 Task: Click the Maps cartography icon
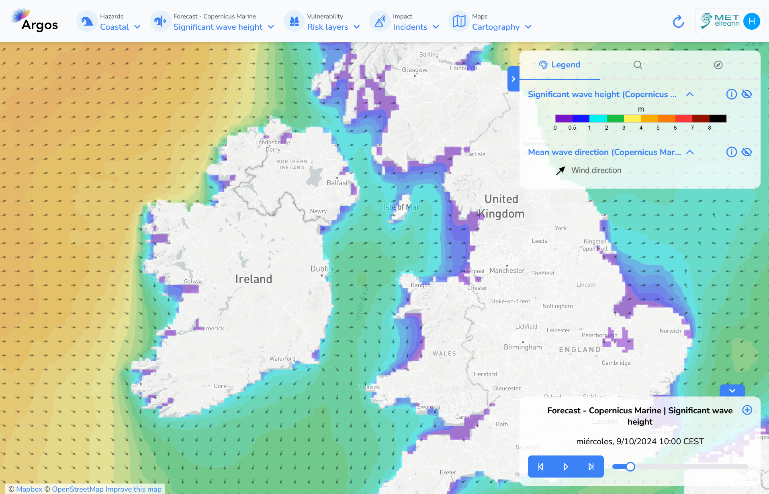[459, 21]
